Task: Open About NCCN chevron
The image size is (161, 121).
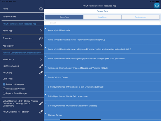Action: point(41,59)
